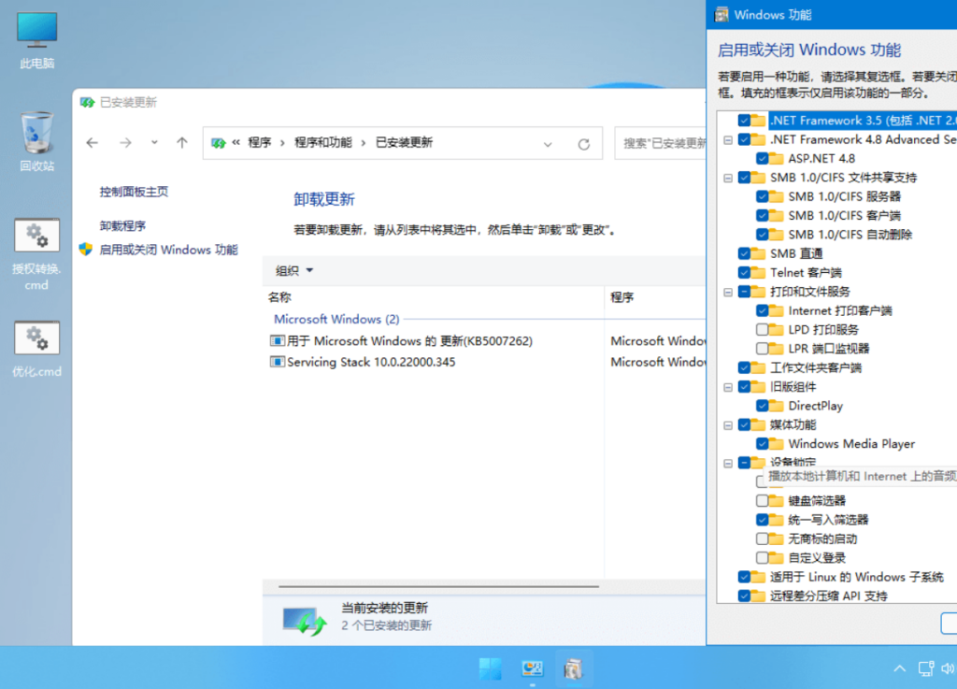Click horizontal scrollbar in updates list

(x=438, y=586)
